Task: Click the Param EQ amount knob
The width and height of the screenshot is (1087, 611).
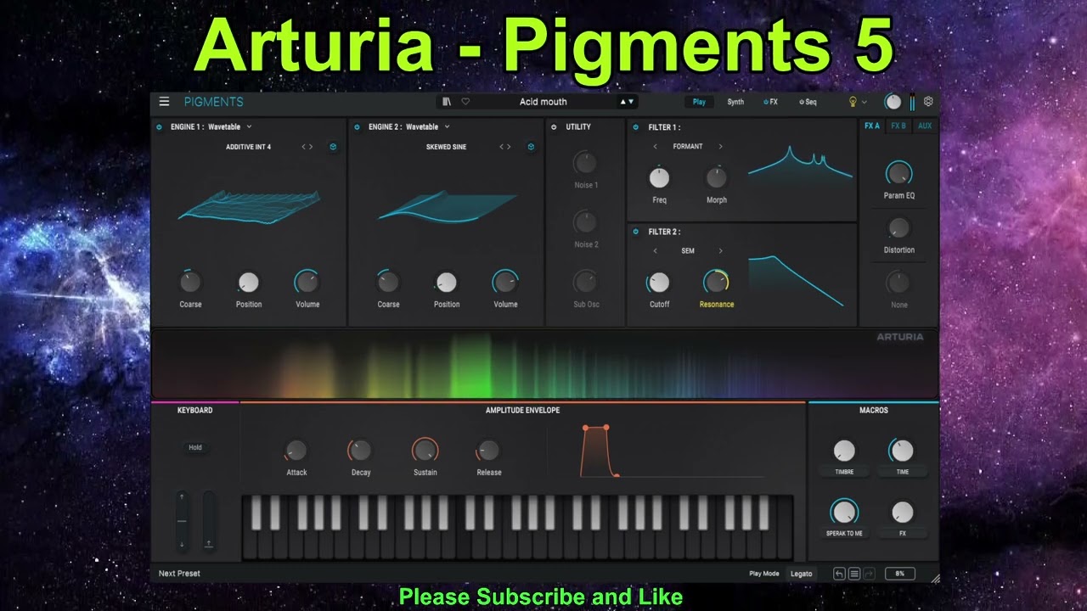Action: [898, 173]
